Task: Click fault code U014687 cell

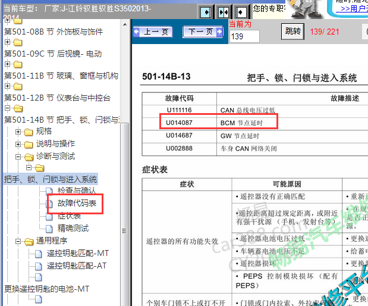Action: coord(179,135)
